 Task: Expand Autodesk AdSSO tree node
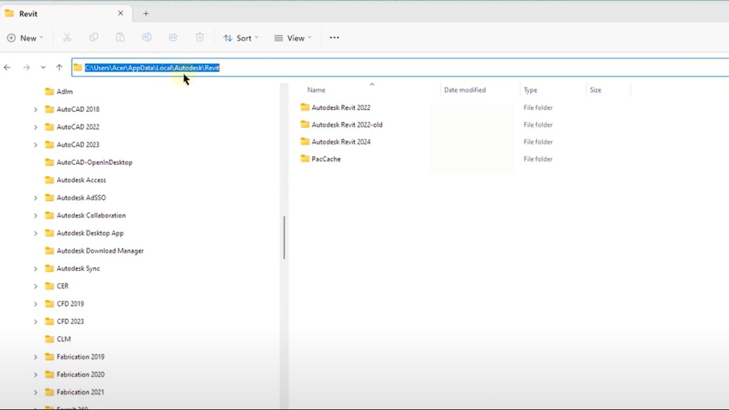click(x=35, y=198)
